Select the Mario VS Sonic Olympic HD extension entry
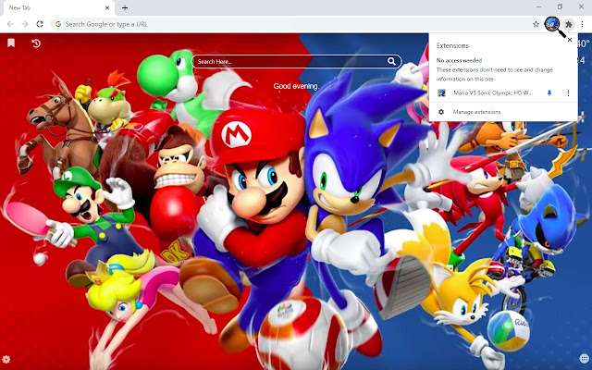 pos(493,92)
